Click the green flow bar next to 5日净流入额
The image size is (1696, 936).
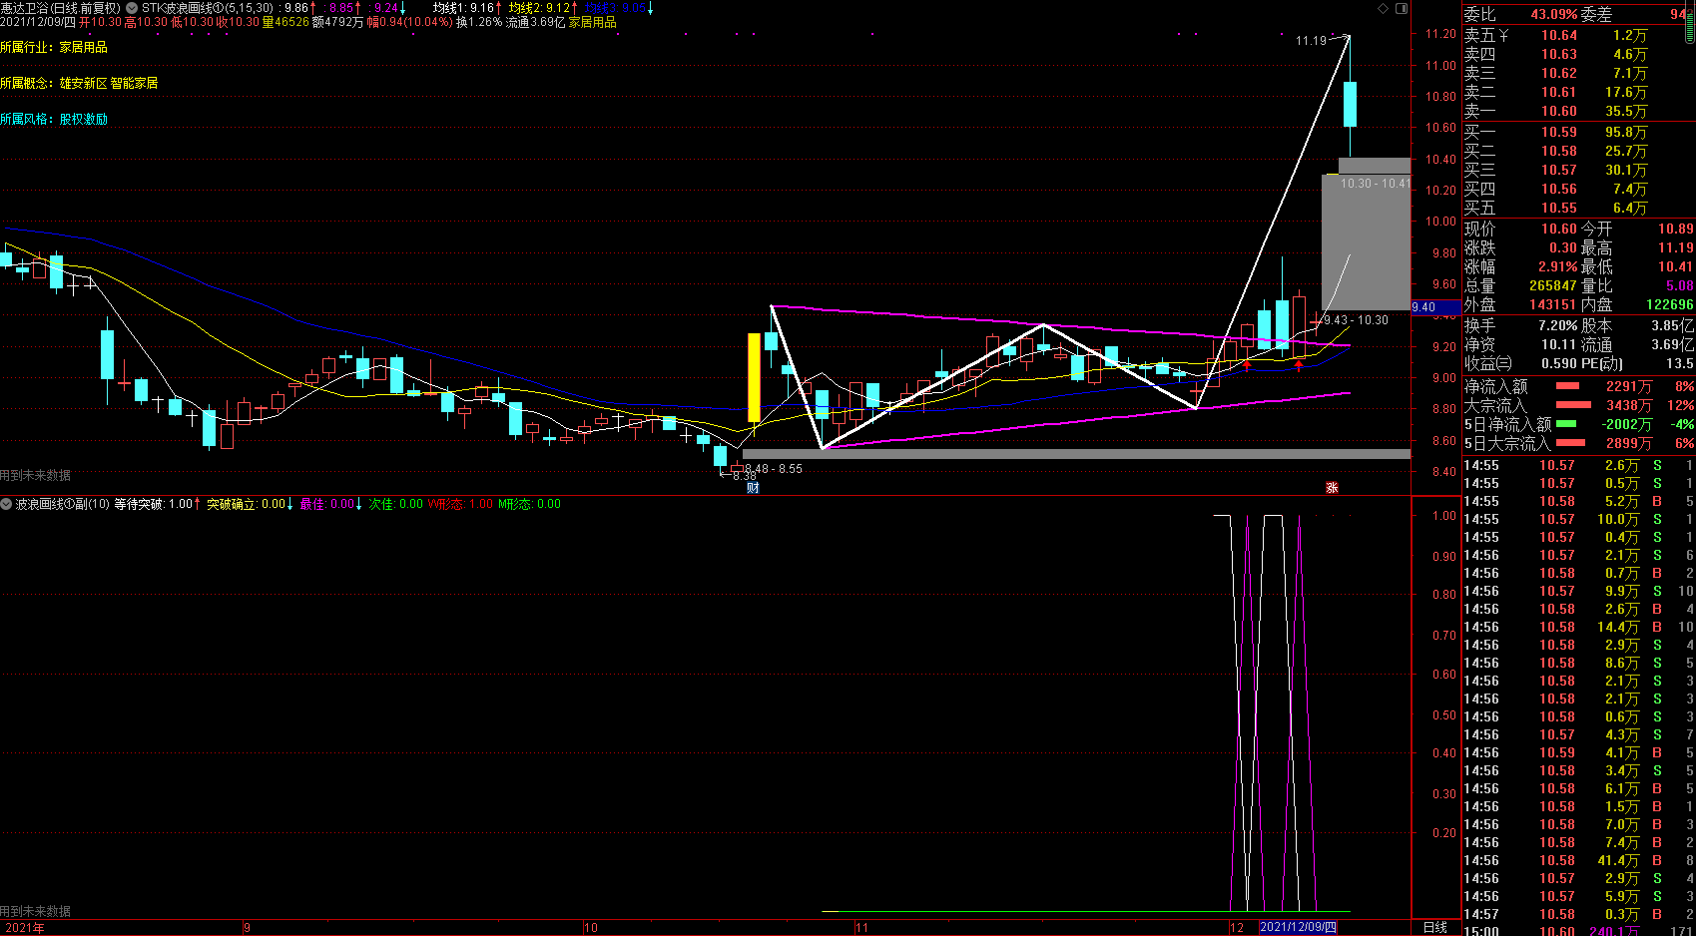click(x=1566, y=424)
